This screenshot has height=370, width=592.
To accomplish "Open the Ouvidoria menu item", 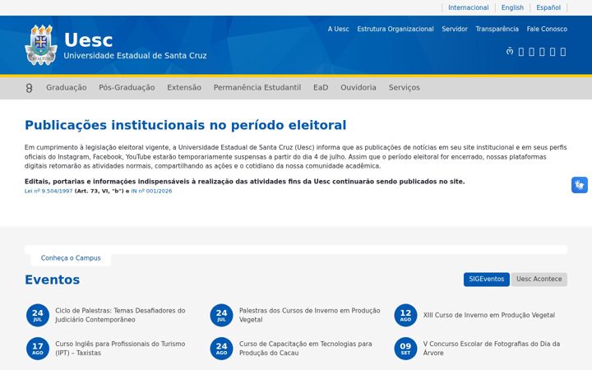I will coord(358,88).
